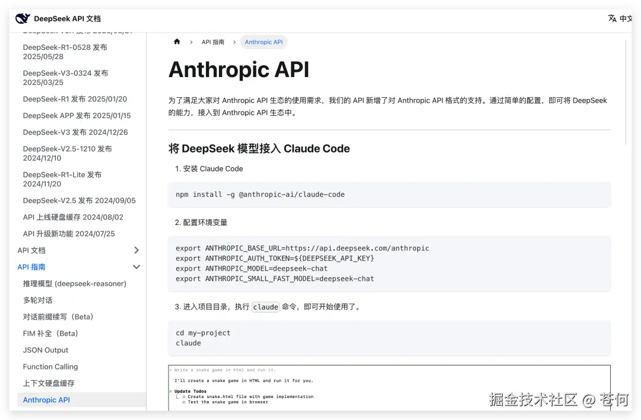Go to FIM 补全 (Beta) page
Image resolution: width=641 pixels, height=420 pixels.
[50, 333]
